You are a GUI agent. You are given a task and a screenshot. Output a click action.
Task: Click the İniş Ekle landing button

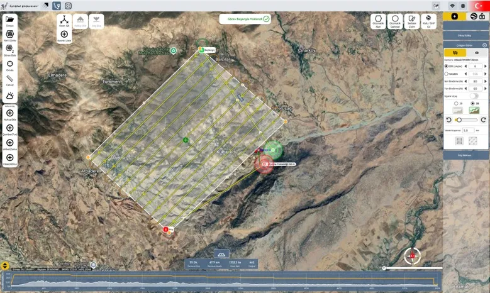pyautogui.click(x=96, y=21)
